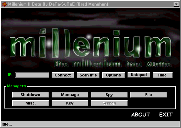The width and height of the screenshot is (181, 128).
Task: Click EXIT to quit the program
Action: point(166,115)
